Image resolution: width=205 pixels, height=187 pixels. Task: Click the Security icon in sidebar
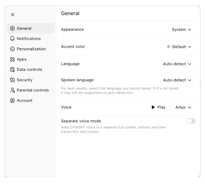pos(12,80)
